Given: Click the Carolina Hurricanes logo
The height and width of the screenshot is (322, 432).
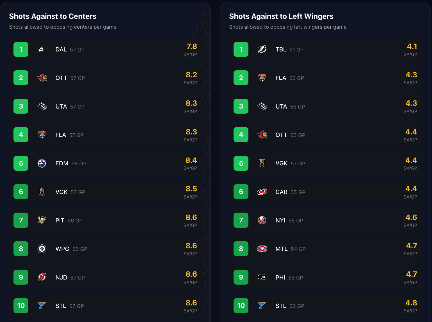Looking at the screenshot, I should 262,192.
